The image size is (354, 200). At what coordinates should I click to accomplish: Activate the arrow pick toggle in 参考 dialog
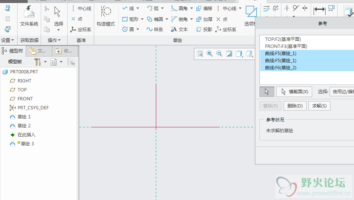[x=267, y=92]
